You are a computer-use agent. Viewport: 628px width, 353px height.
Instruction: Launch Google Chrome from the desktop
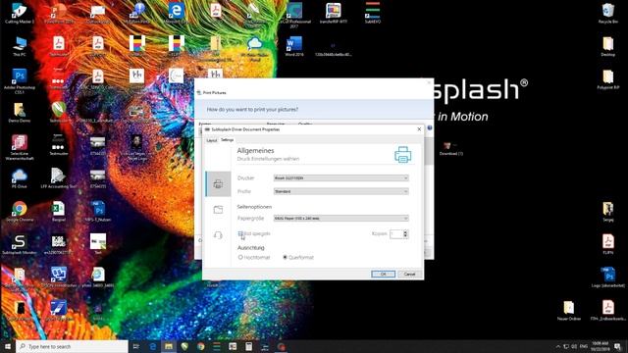tap(20, 212)
